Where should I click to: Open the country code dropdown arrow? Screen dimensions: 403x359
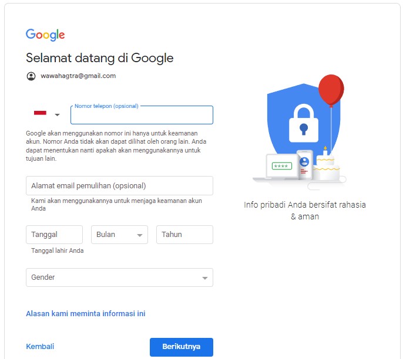pyautogui.click(x=57, y=115)
